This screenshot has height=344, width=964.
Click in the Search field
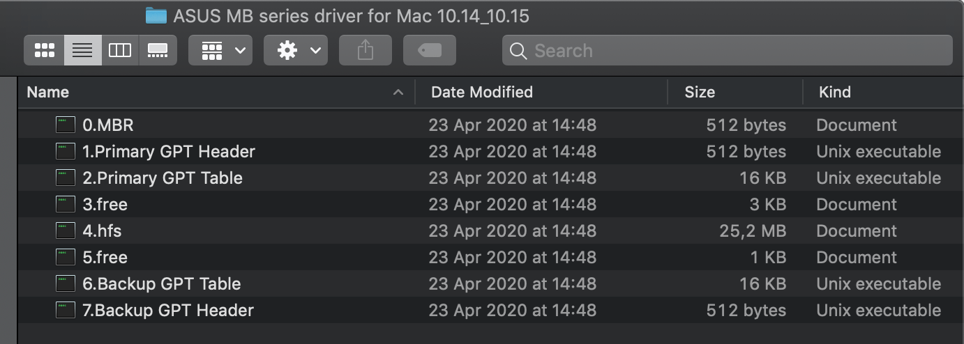pyautogui.click(x=732, y=50)
